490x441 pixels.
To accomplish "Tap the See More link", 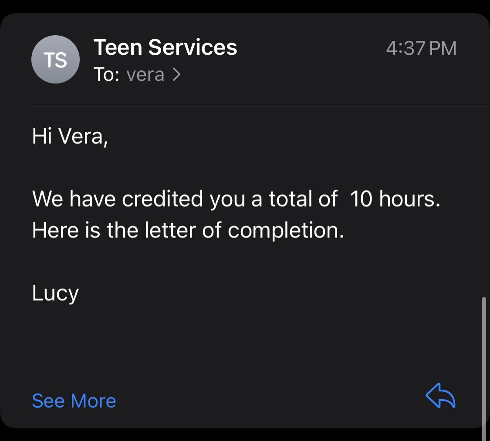I will tap(74, 401).
